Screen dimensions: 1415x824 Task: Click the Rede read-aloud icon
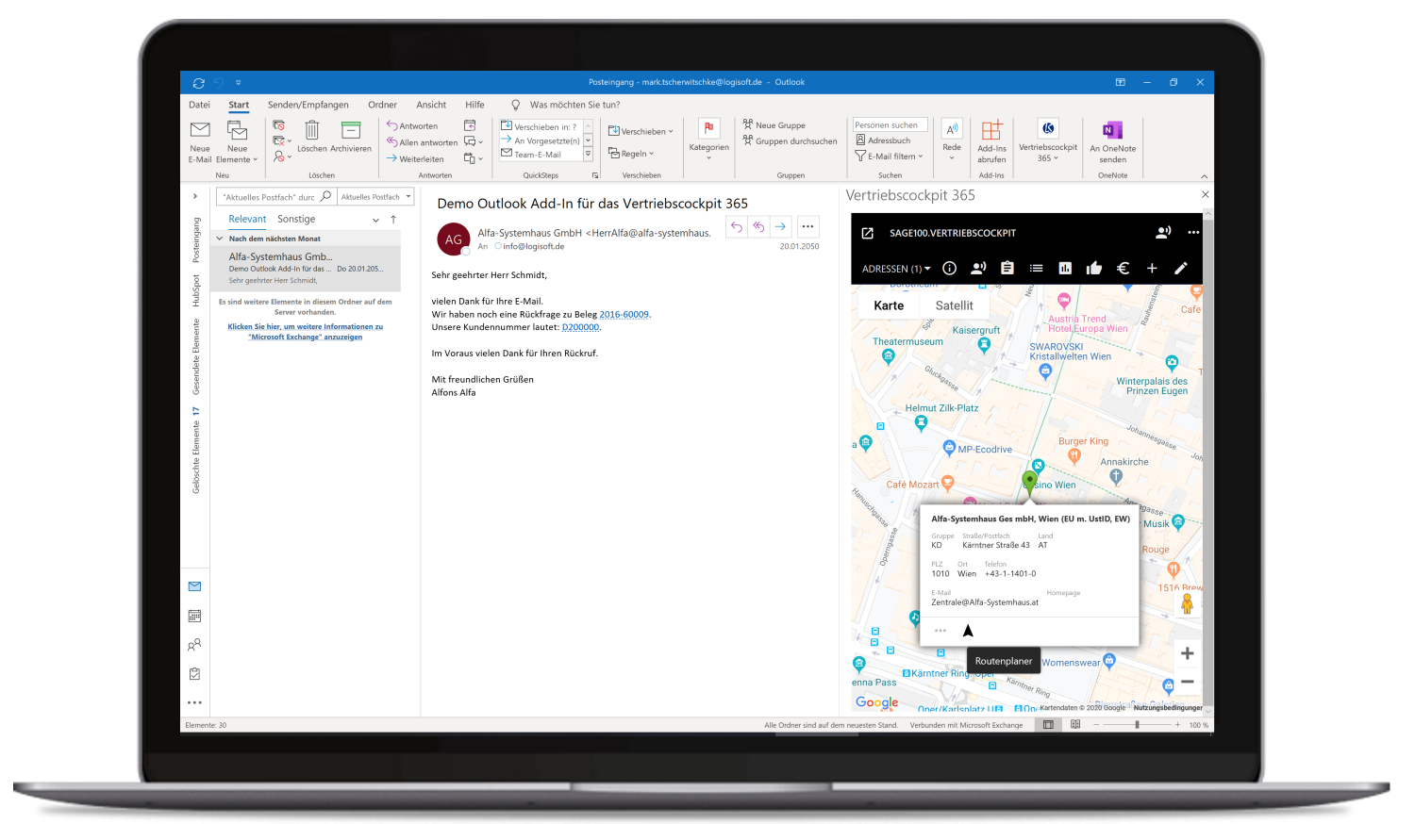tap(952, 129)
